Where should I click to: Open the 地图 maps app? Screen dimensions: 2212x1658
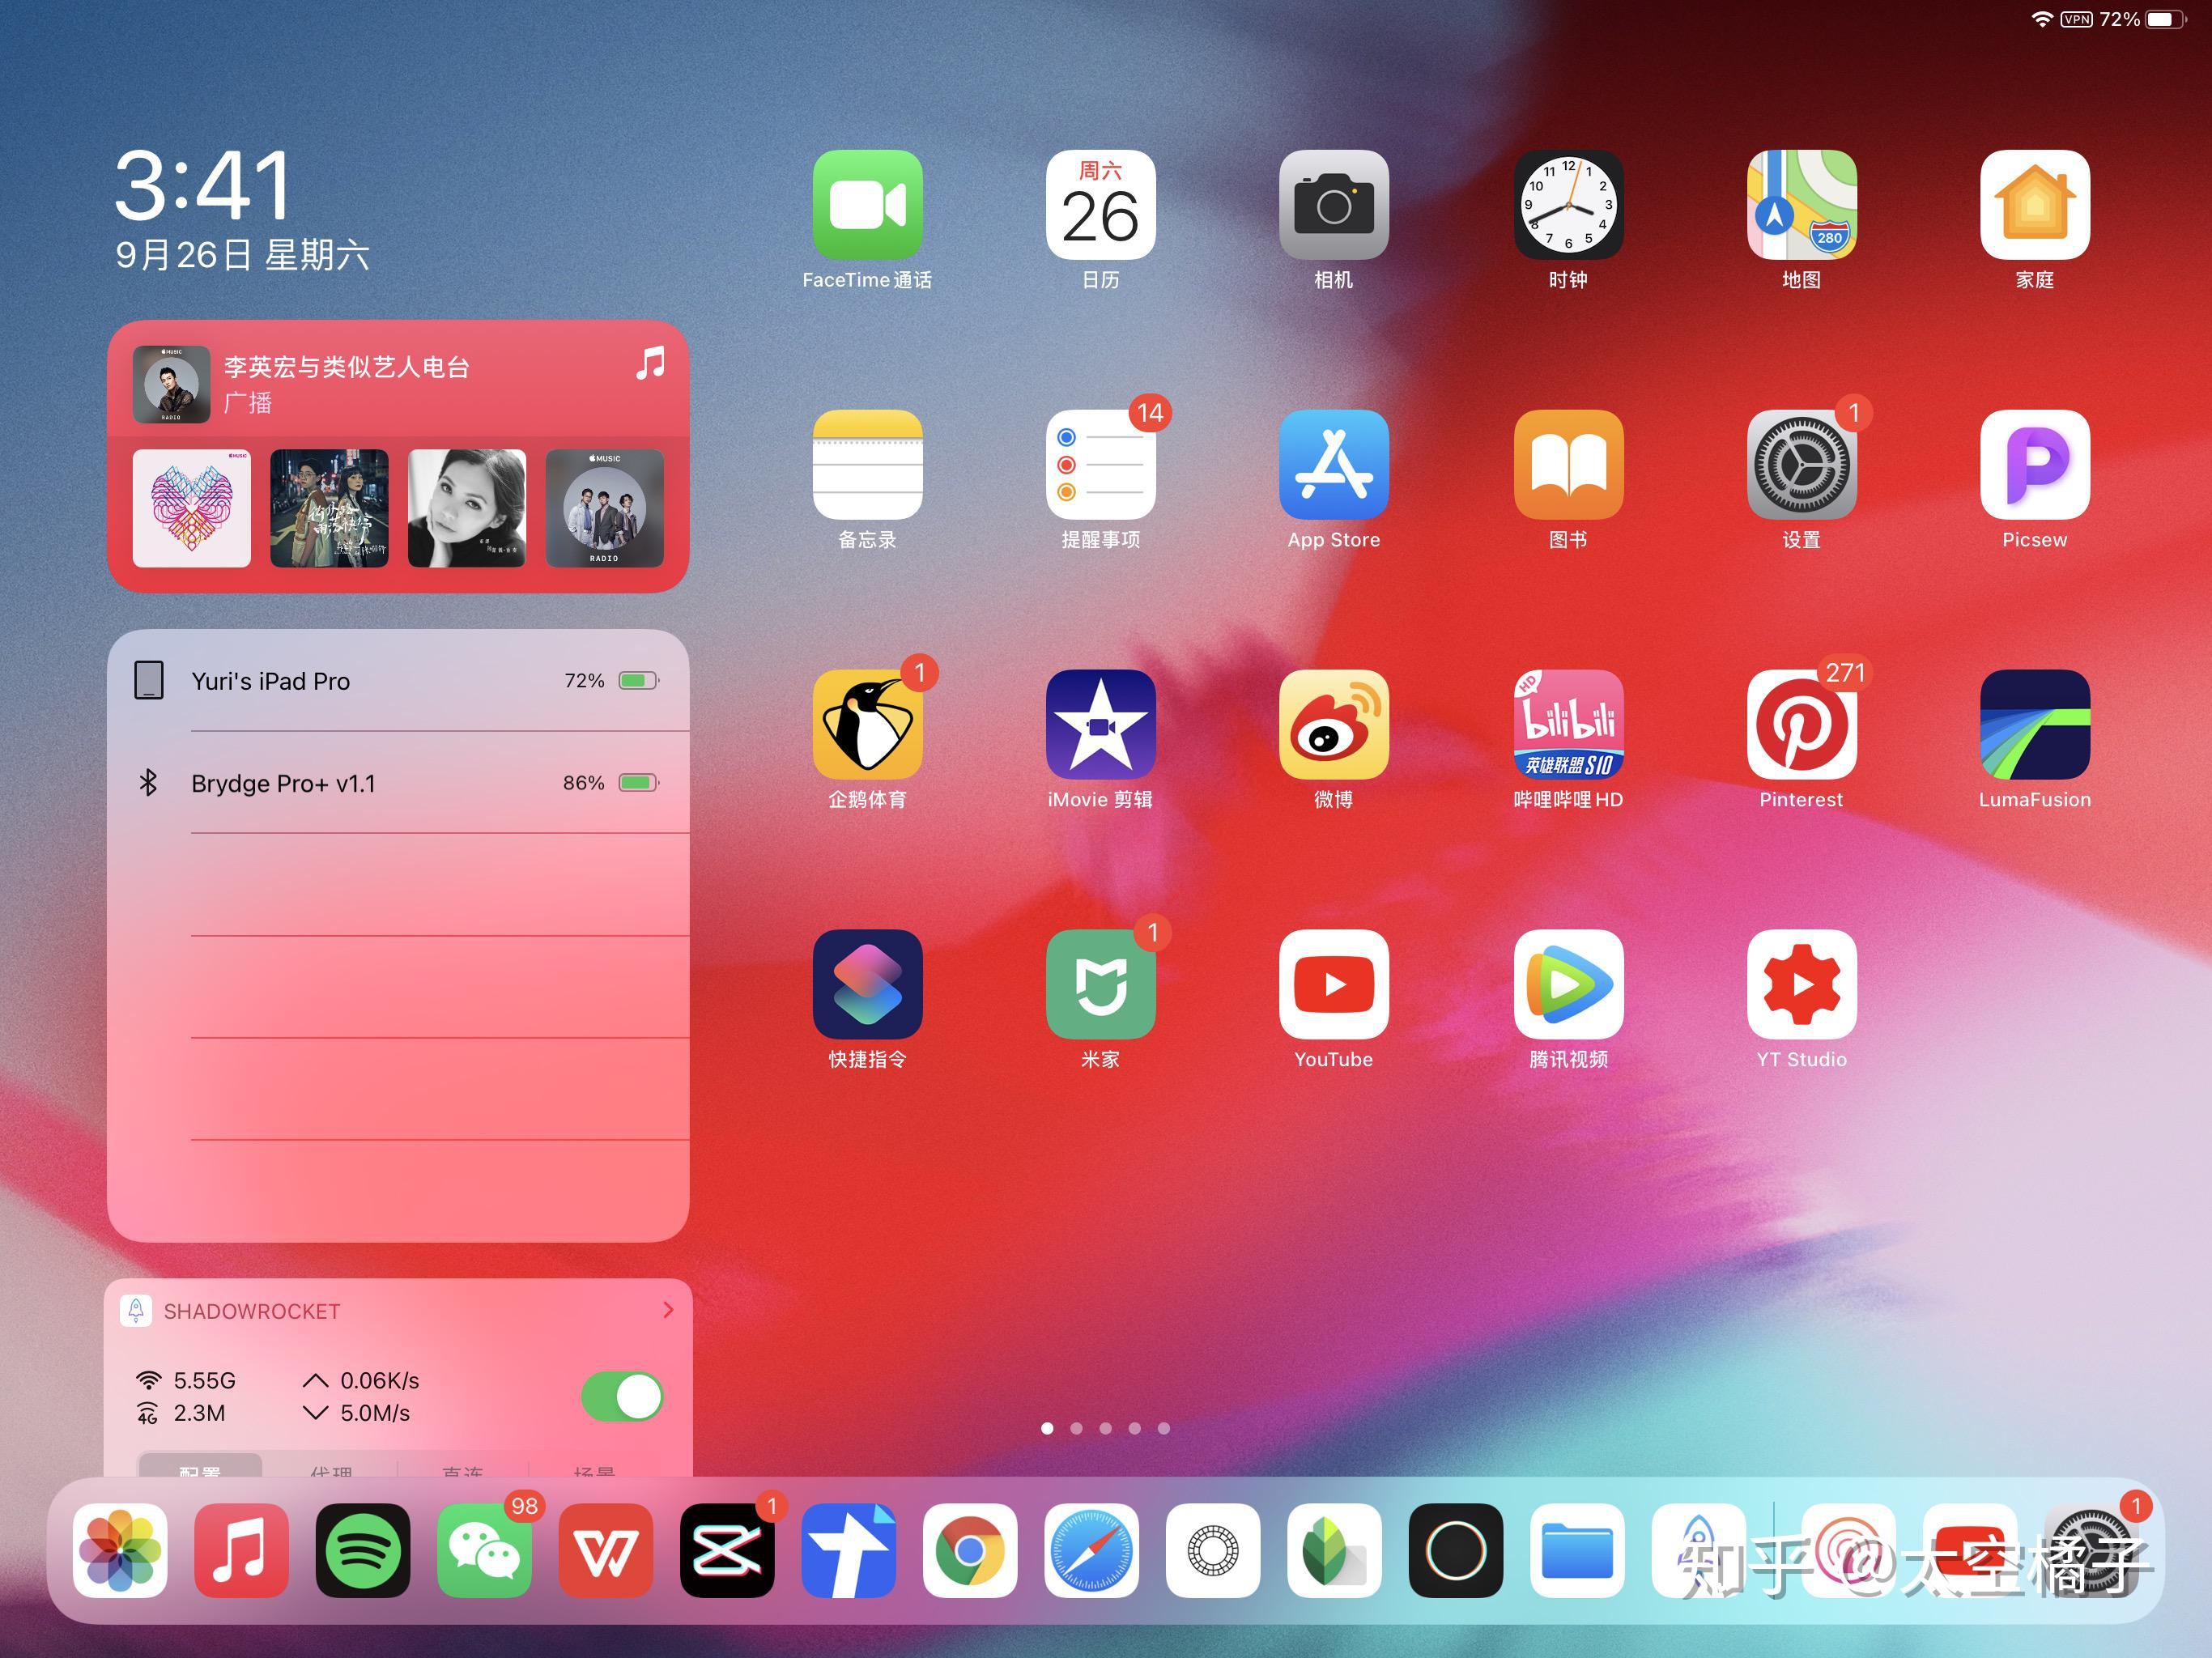1801,205
